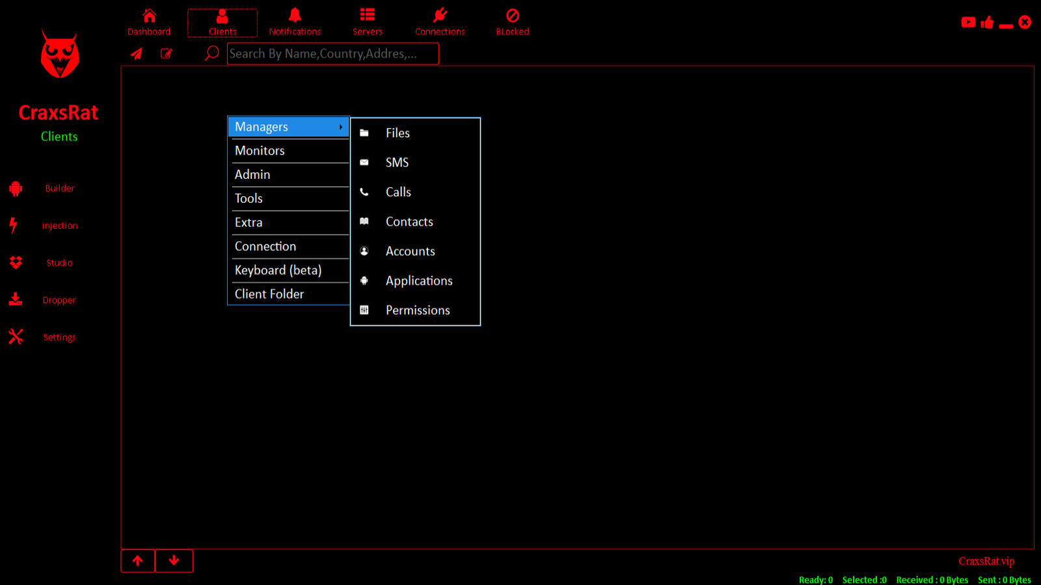Viewport: 1041px width, 585px height.
Task: Expand the Managers submenu arrow
Action: 341,127
